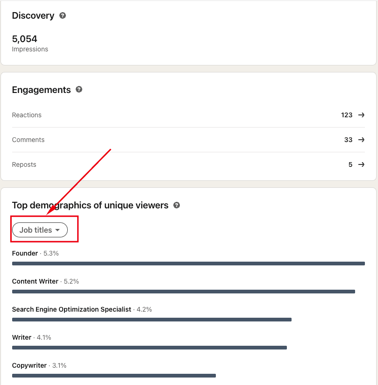Click the arrow next to Reposts

click(x=361, y=164)
